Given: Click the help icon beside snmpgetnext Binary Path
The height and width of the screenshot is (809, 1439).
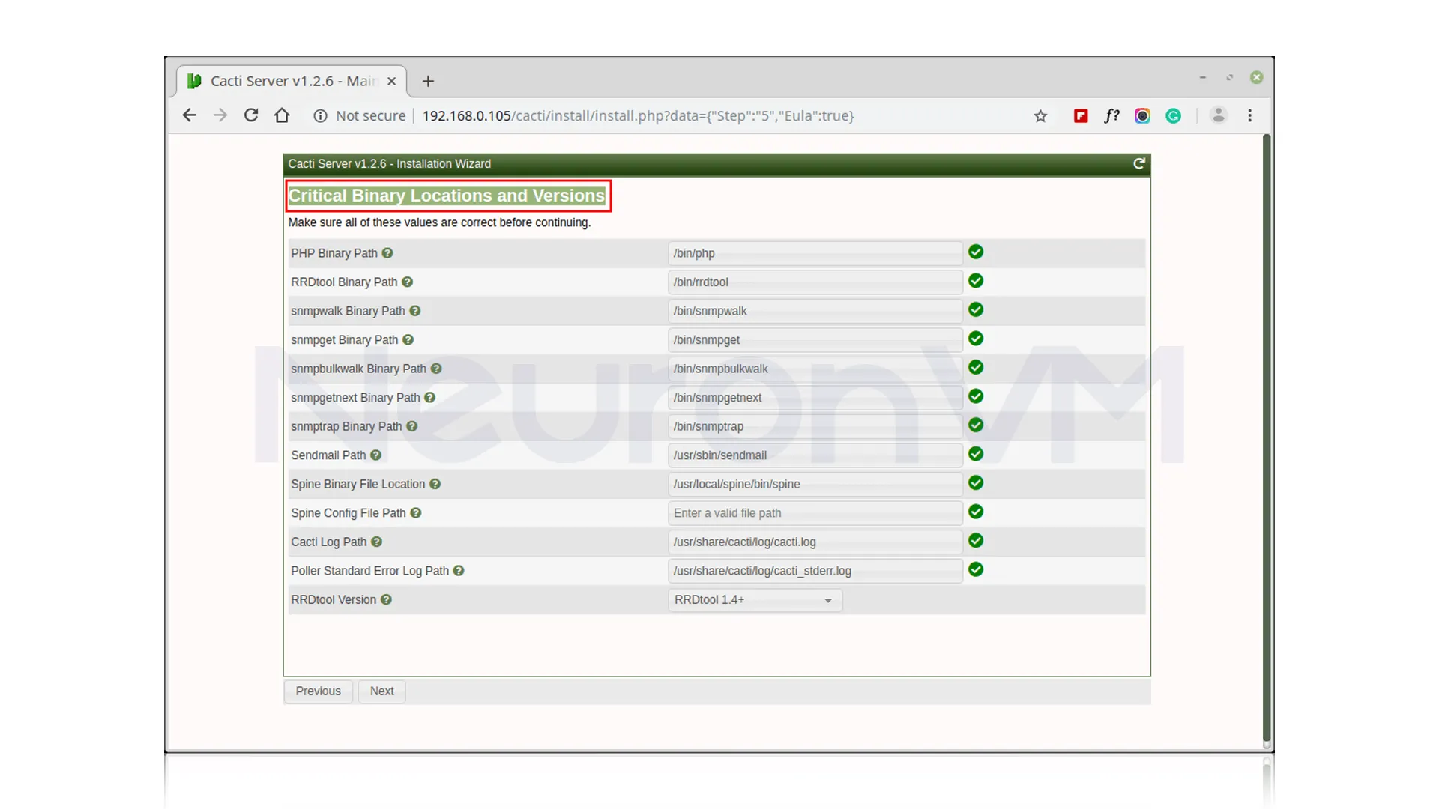Looking at the screenshot, I should click(429, 397).
